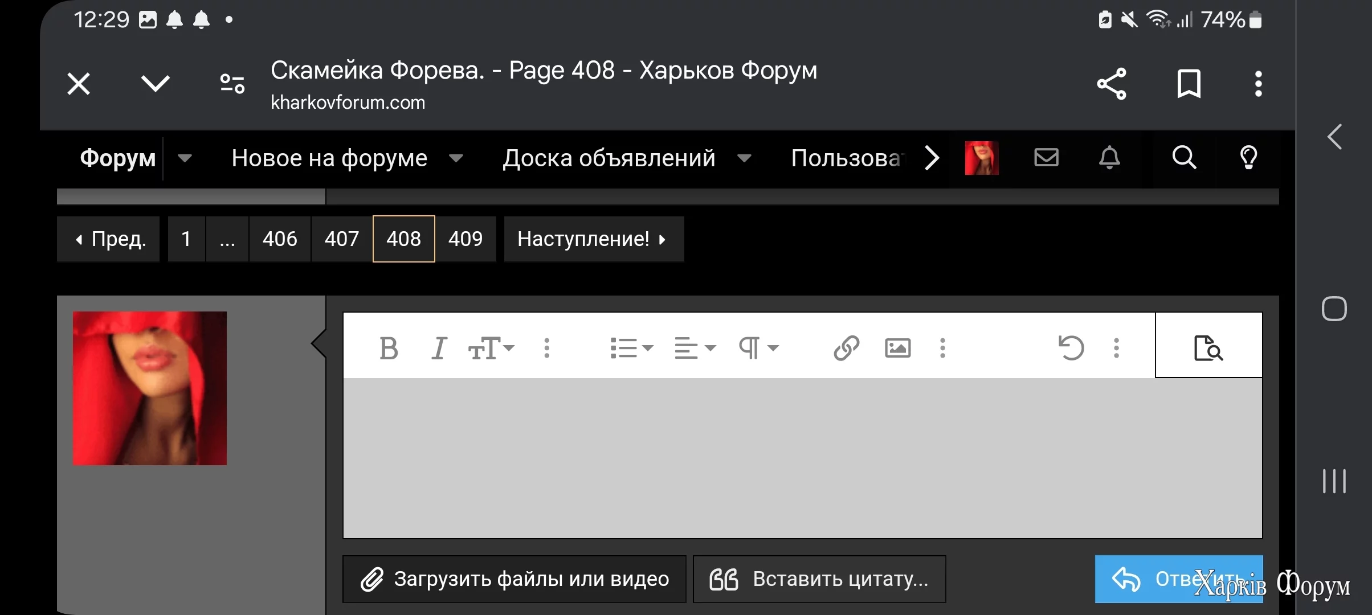Toggle italic text formatting

point(438,348)
